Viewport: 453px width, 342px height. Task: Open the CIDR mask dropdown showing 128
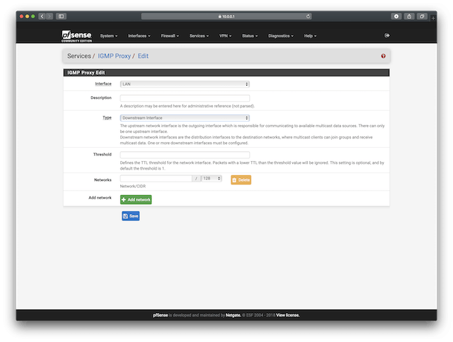tap(212, 179)
